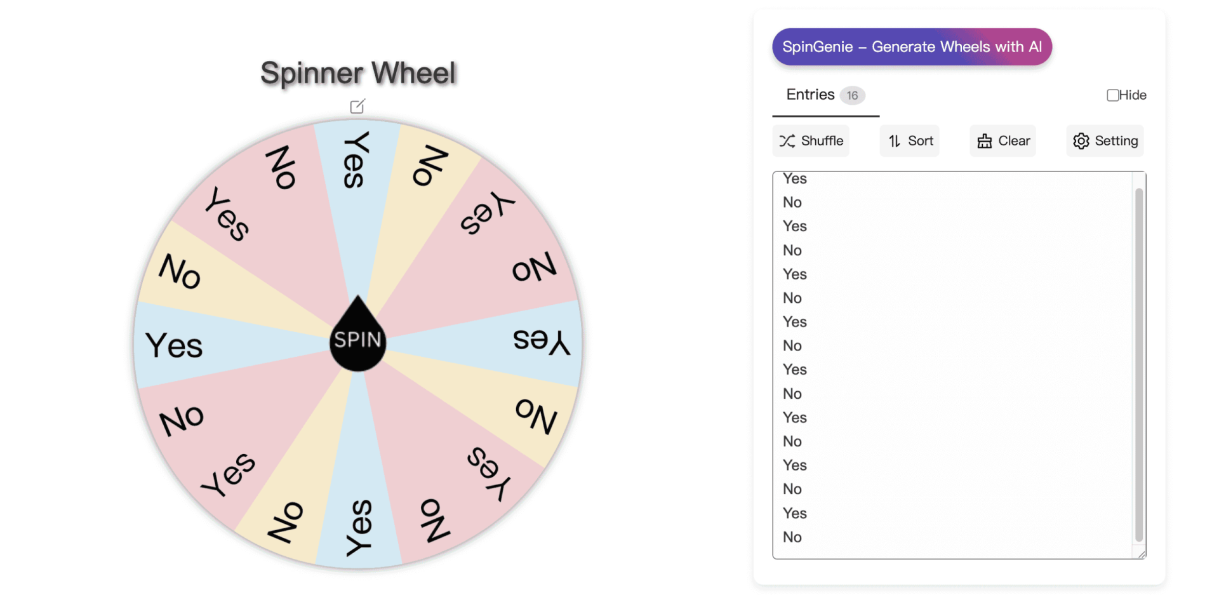Click the edit title pencil icon
Image resolution: width=1219 pixels, height=595 pixels.
tap(357, 106)
